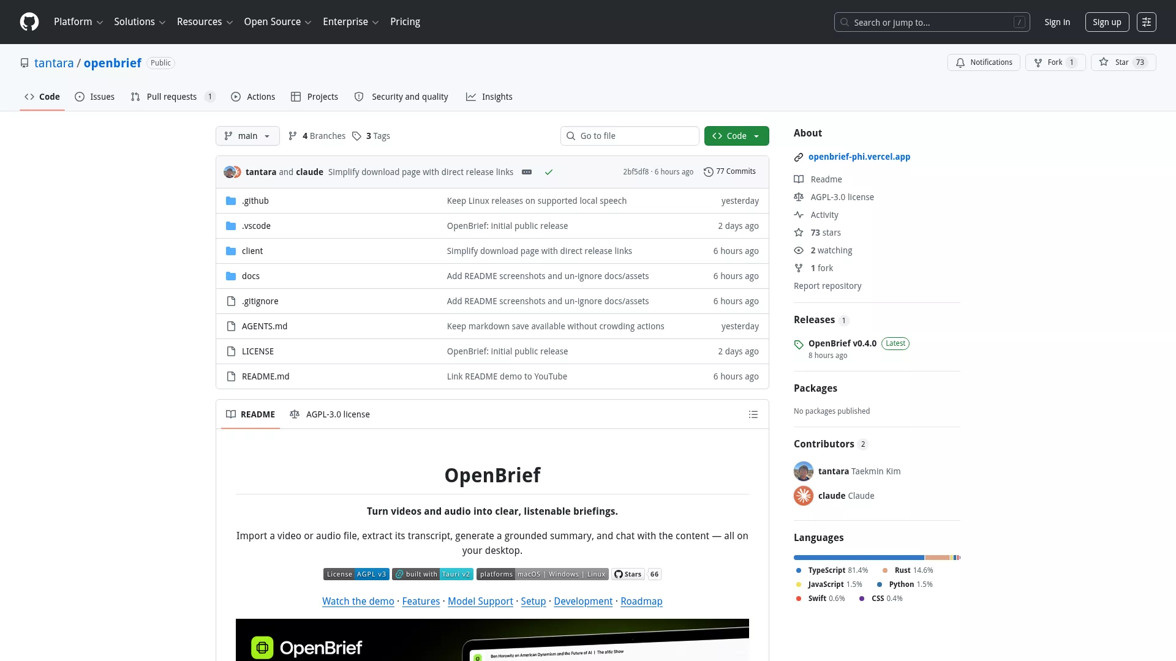Screen dimensions: 1176x661
Task: Switch to the Insights tab
Action: pyautogui.click(x=489, y=97)
